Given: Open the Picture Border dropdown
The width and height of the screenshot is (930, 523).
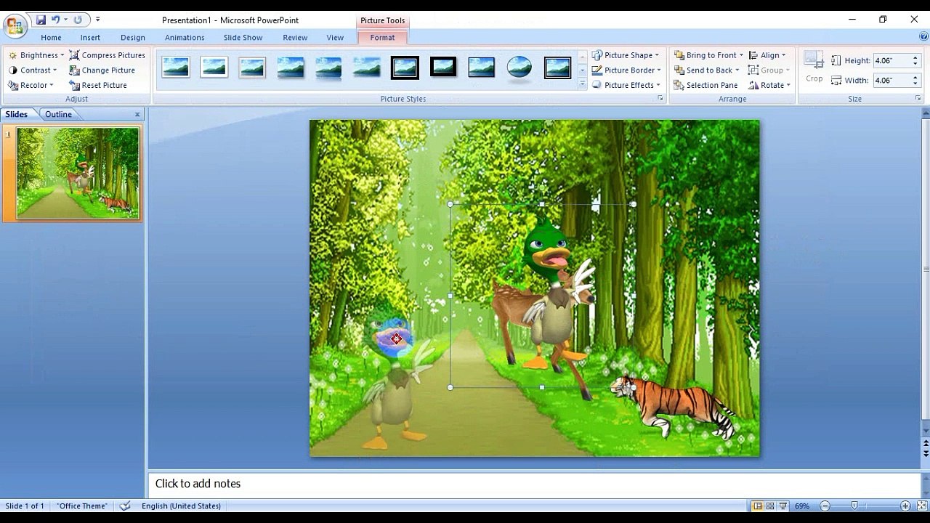Looking at the screenshot, I should (626, 70).
